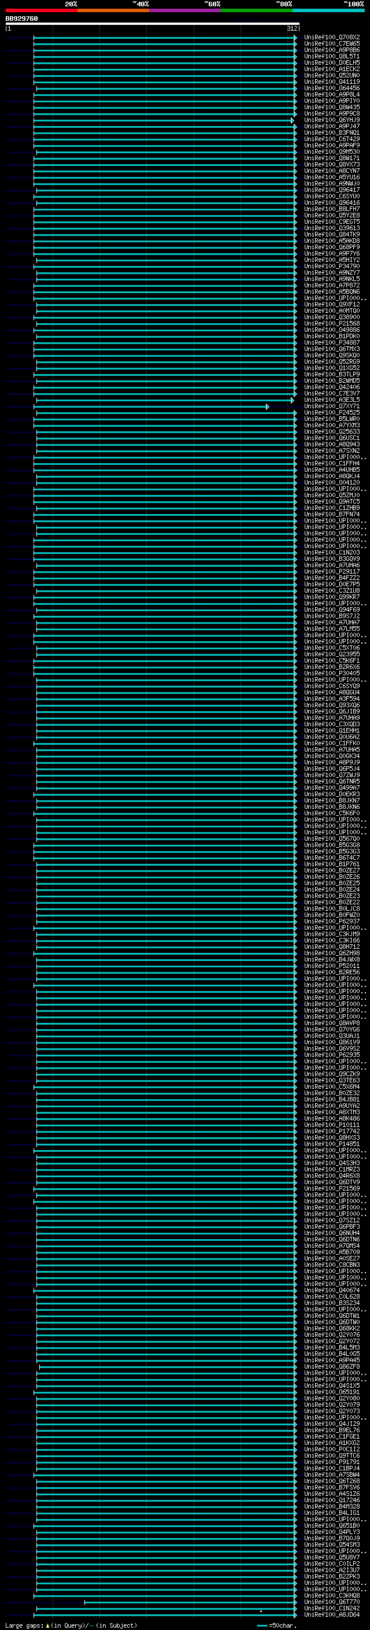The height and width of the screenshot is (1630, 370).
Task: Select hit label UniRef100_Q96417
Action: pyautogui.click(x=332, y=190)
